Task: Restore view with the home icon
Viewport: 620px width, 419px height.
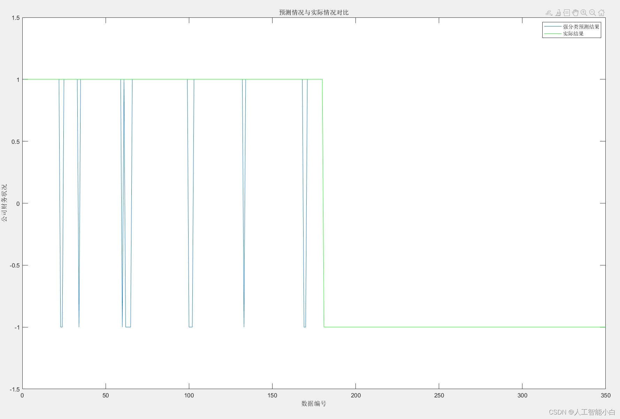Action: (x=601, y=13)
